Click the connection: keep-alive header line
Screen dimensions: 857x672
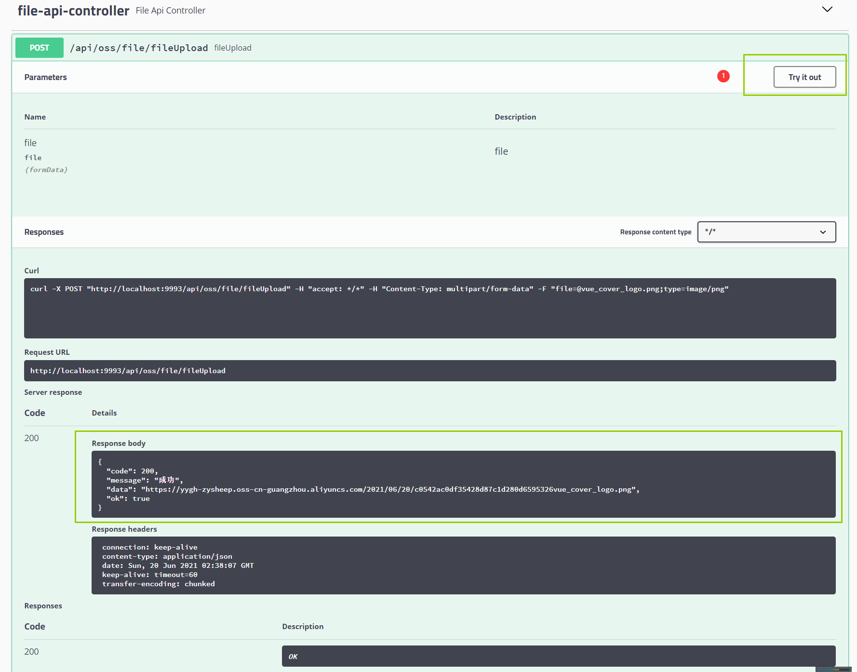(x=150, y=547)
